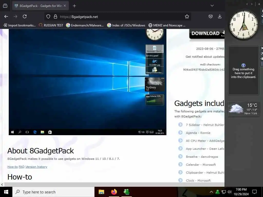Click the App Launcher list entry
The height and width of the screenshot is (197, 263).
pos(205,149)
